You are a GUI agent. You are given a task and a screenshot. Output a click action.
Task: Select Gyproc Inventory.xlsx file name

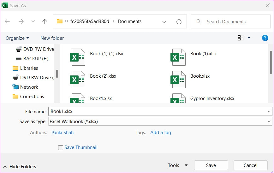point(212,98)
